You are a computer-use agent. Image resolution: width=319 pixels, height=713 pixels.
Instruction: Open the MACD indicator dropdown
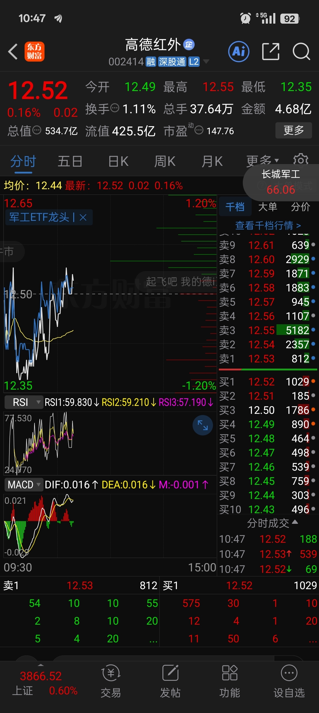click(x=24, y=484)
